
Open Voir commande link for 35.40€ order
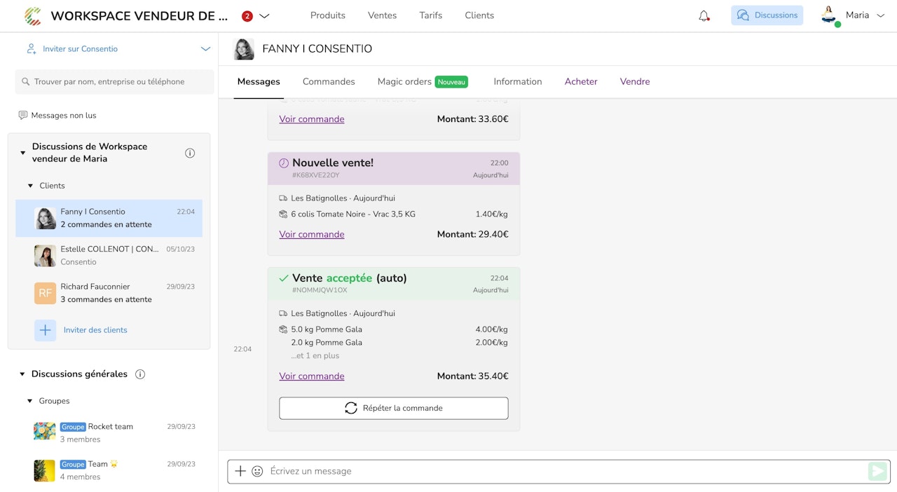[312, 376]
